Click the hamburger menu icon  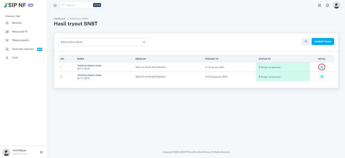(x=55, y=5)
